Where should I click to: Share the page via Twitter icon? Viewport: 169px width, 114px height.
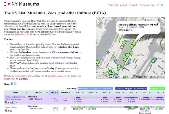coord(15,84)
